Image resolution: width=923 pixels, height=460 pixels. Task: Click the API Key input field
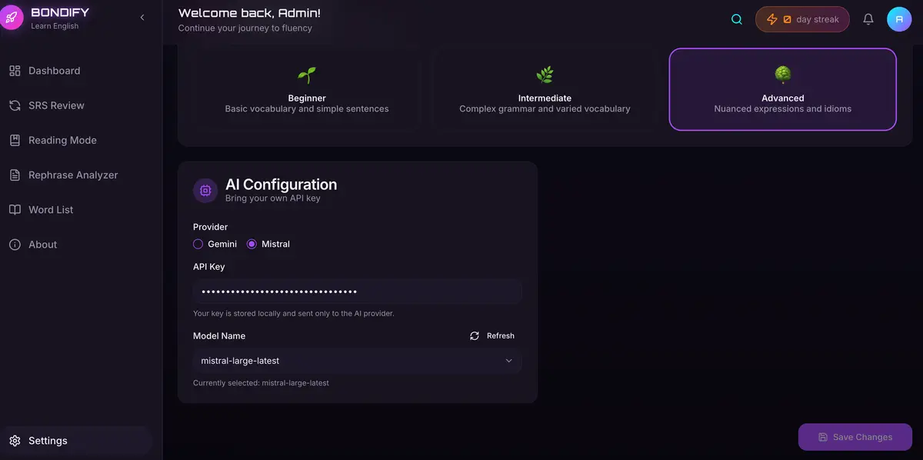pyautogui.click(x=357, y=292)
